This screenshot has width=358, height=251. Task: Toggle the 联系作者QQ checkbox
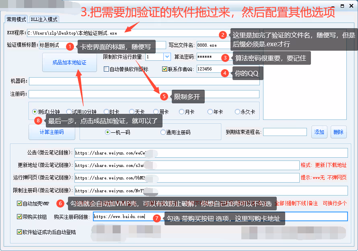165,69
